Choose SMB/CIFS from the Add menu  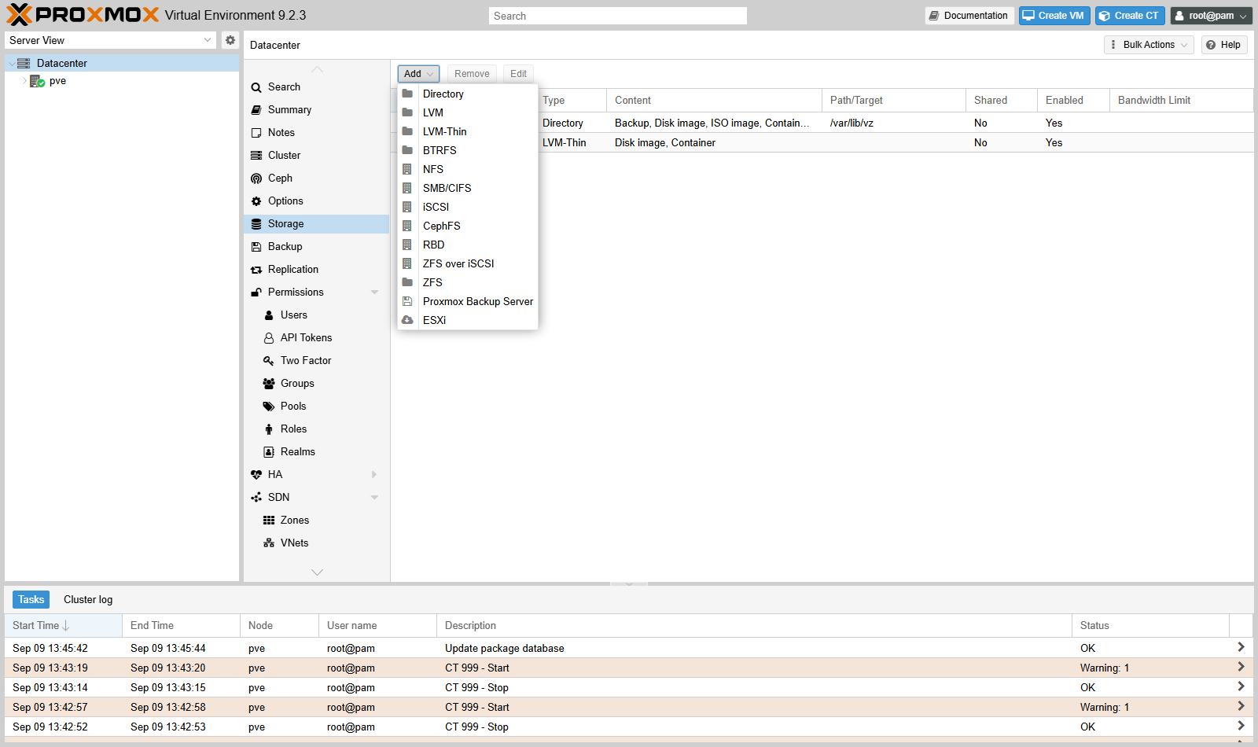coord(468,188)
